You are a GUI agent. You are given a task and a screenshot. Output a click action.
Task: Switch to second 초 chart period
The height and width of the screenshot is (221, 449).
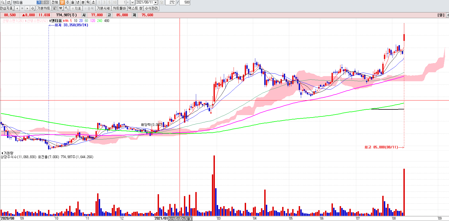(x=93, y=2)
